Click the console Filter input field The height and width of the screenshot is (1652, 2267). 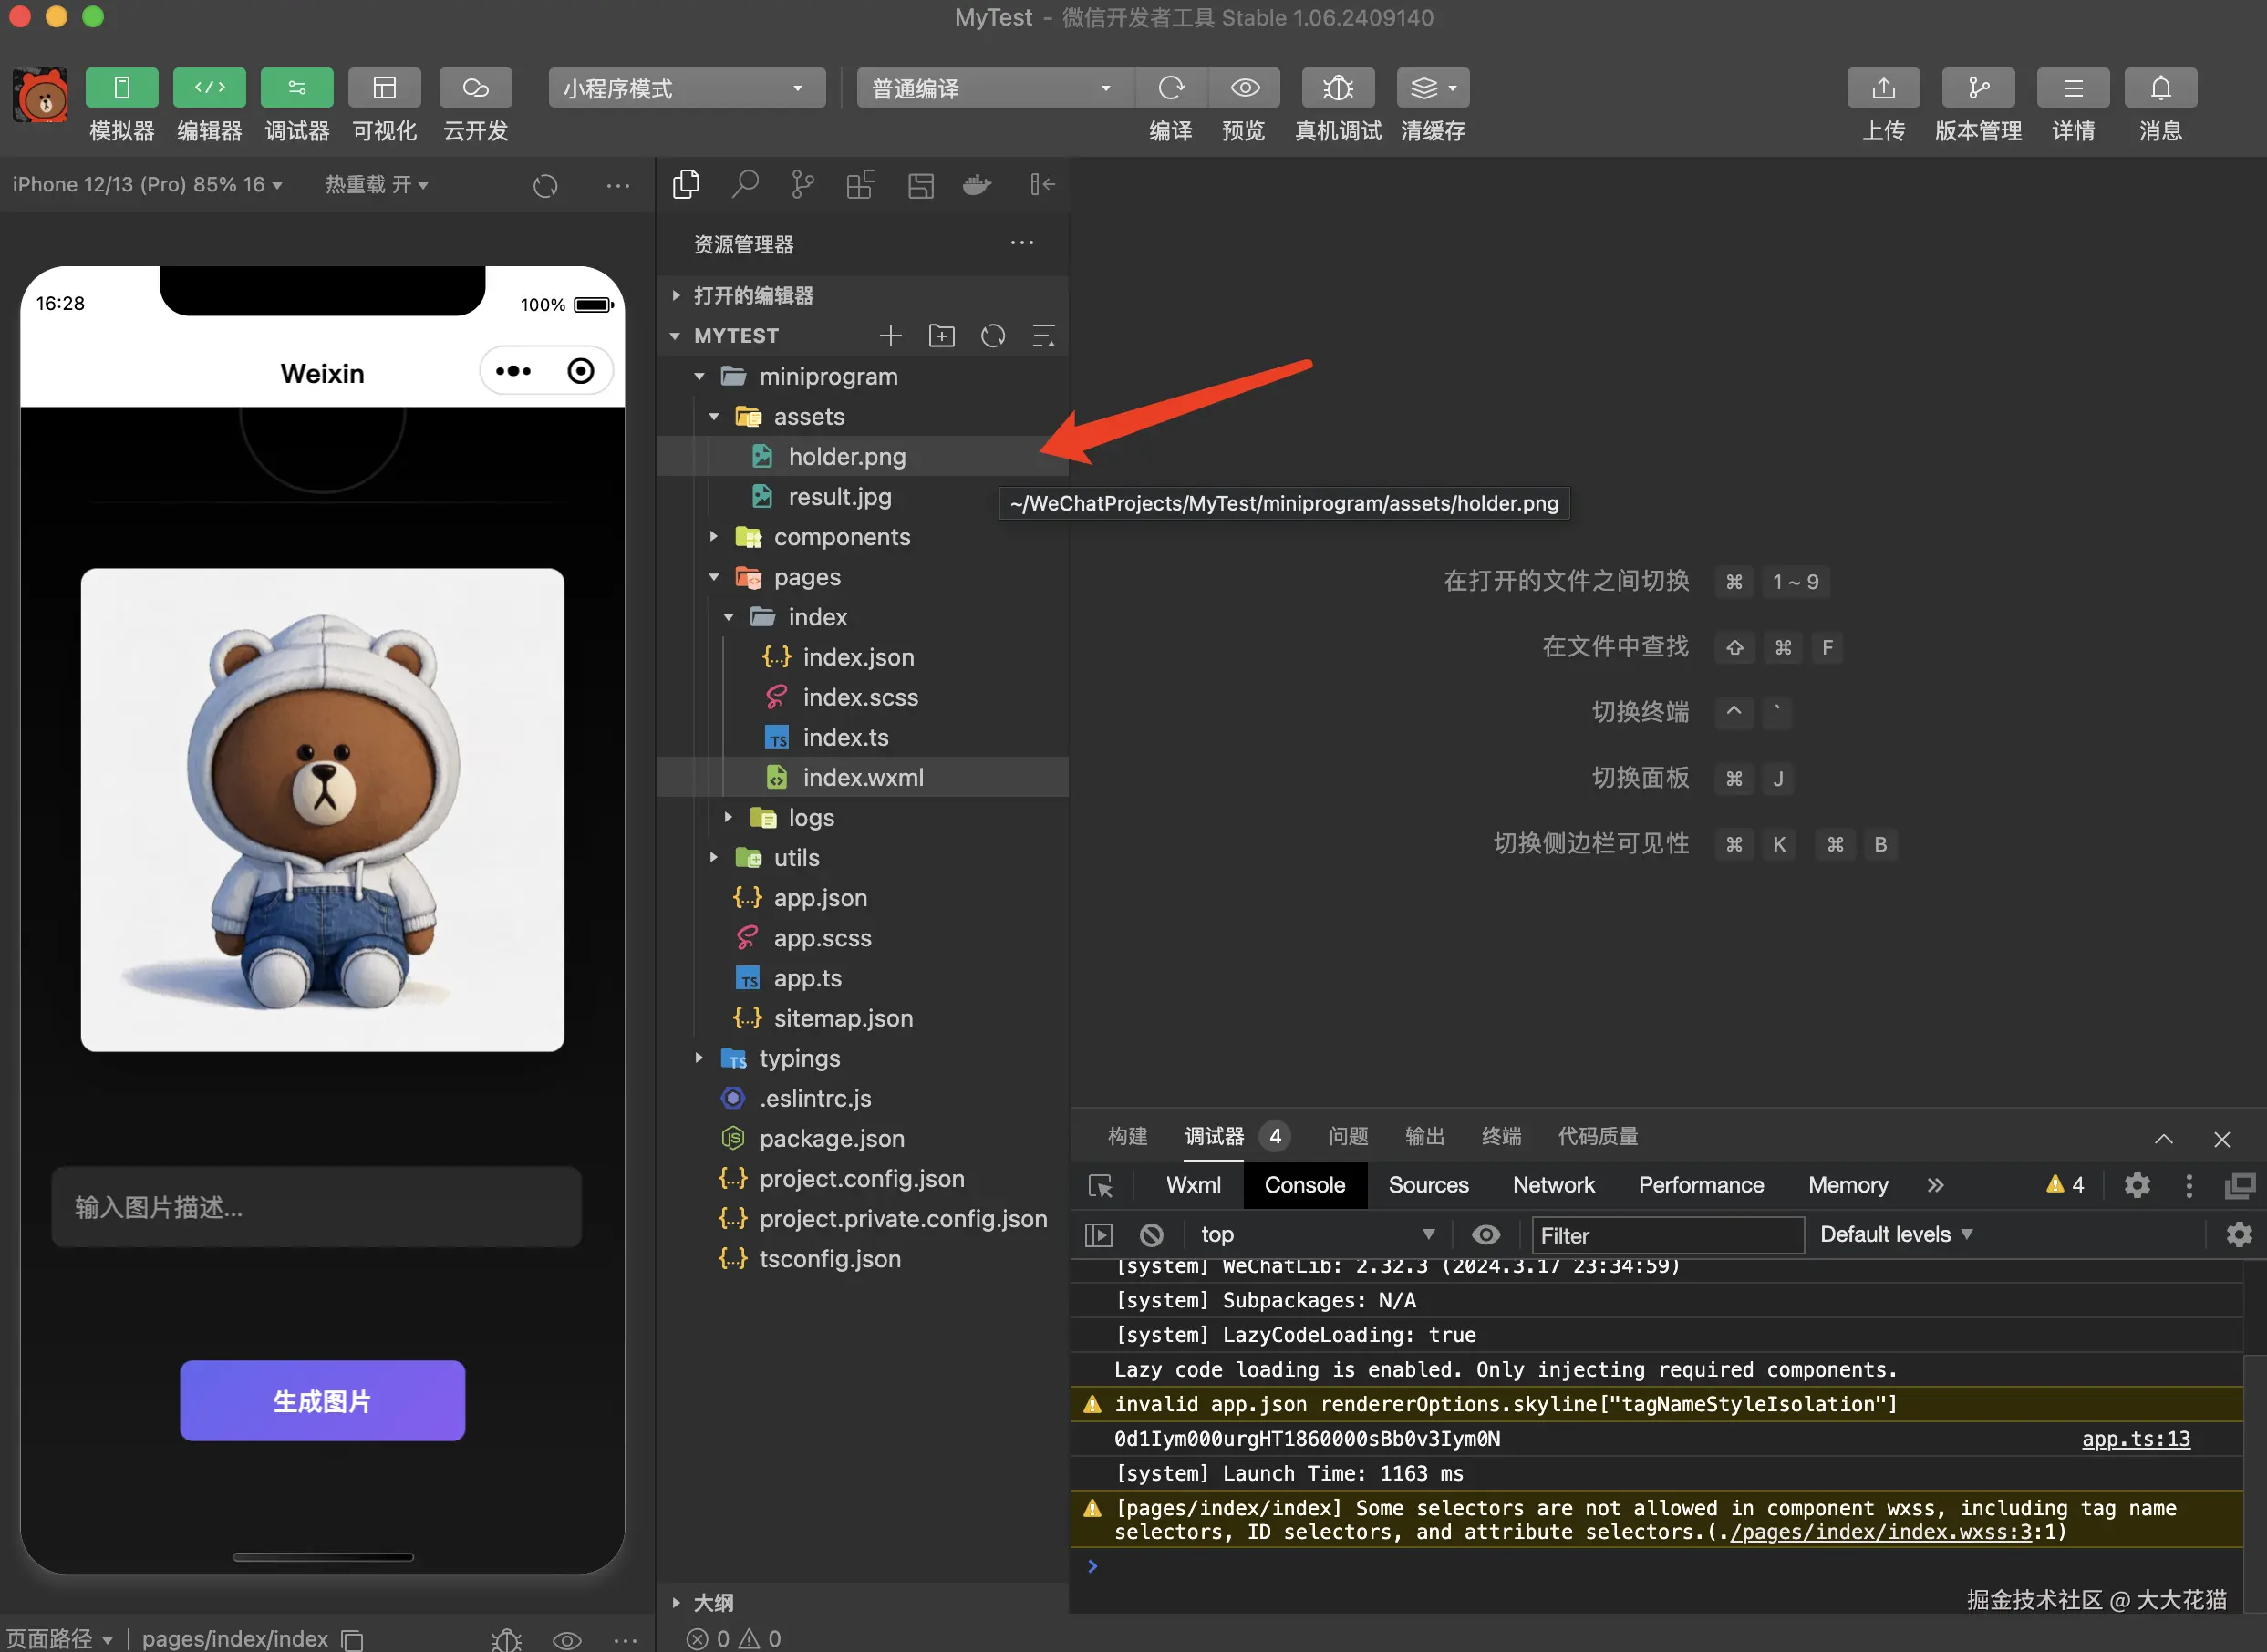(1667, 1236)
